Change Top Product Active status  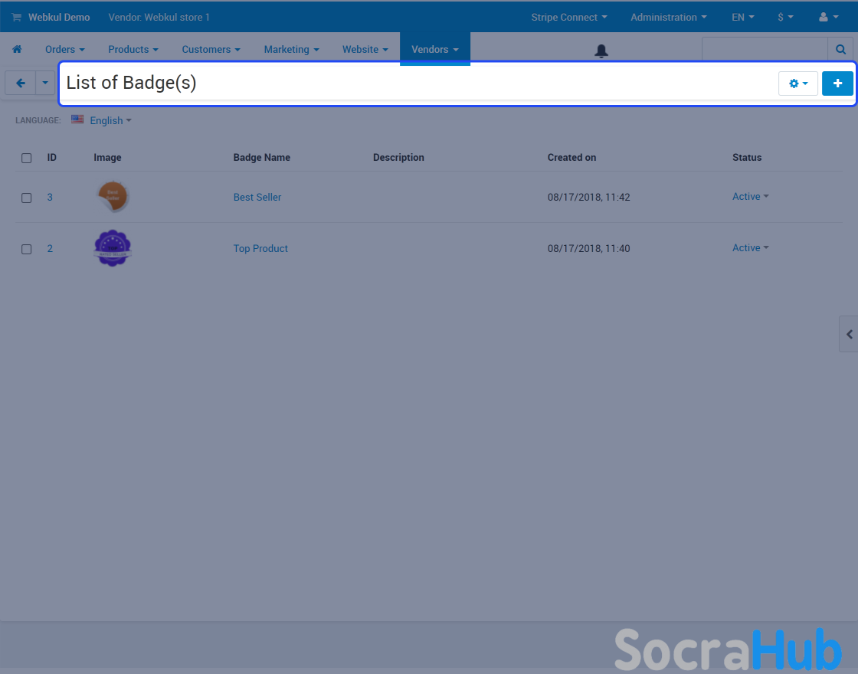point(750,248)
